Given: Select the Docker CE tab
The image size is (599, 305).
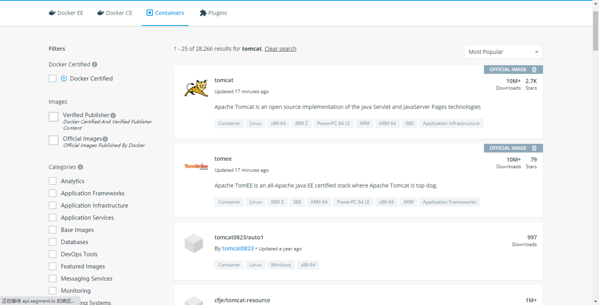Looking at the screenshot, I should pyautogui.click(x=115, y=13).
